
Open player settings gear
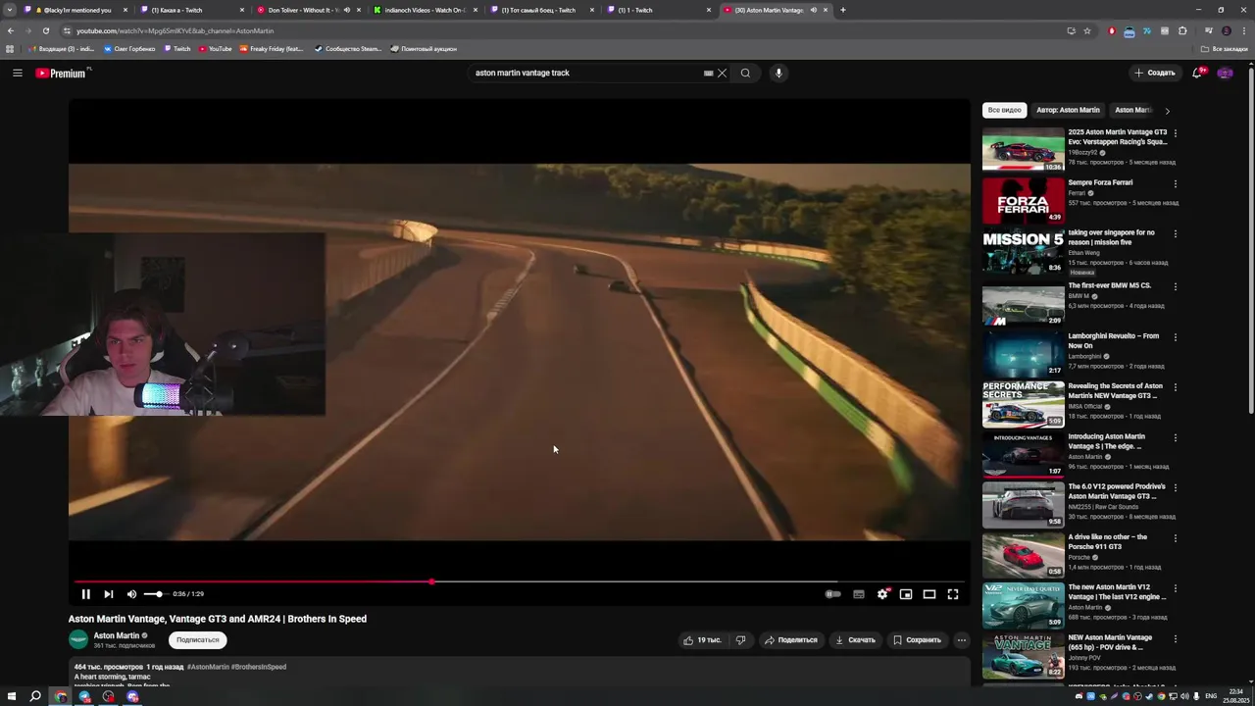pyautogui.click(x=882, y=594)
